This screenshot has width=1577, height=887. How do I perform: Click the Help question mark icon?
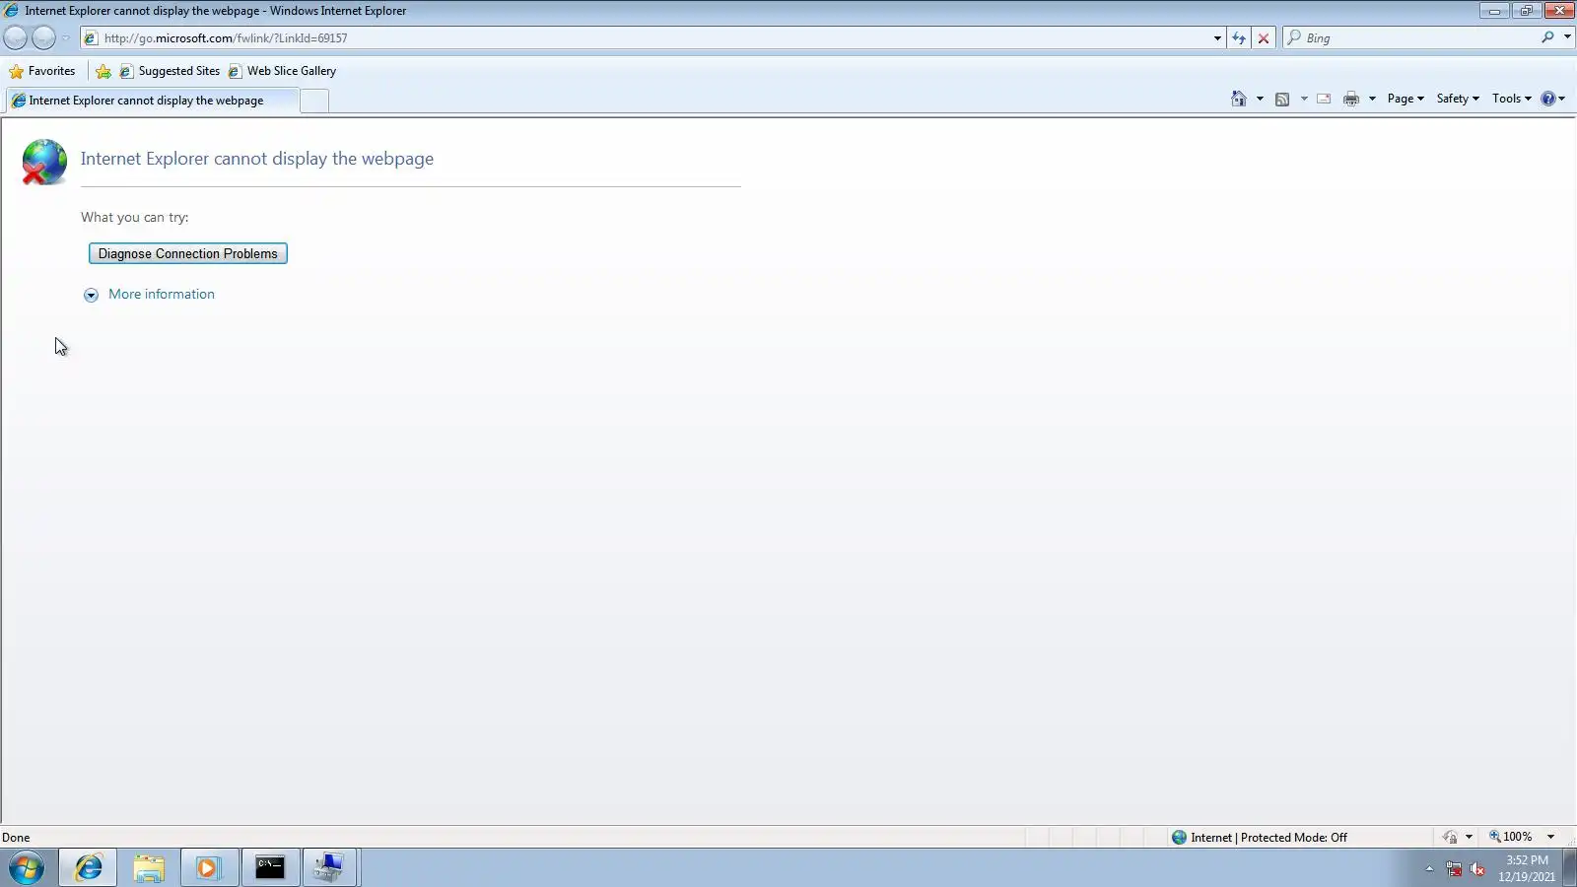point(1548,99)
